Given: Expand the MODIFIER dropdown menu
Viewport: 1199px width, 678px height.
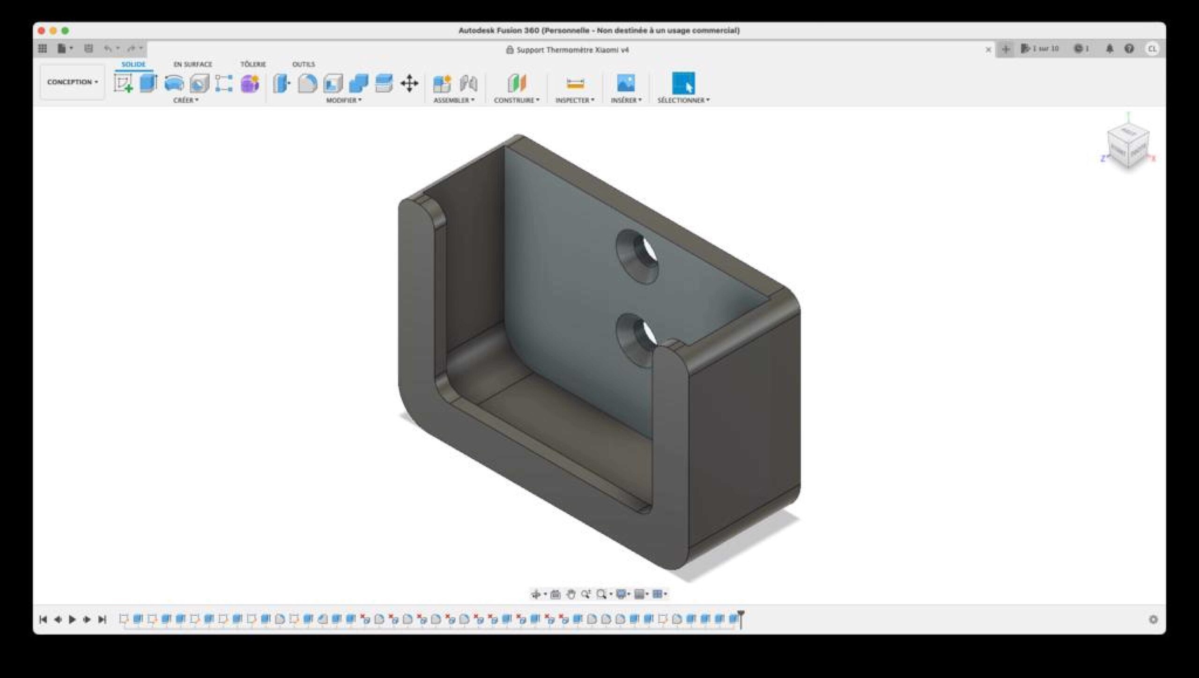Looking at the screenshot, I should click(x=344, y=100).
